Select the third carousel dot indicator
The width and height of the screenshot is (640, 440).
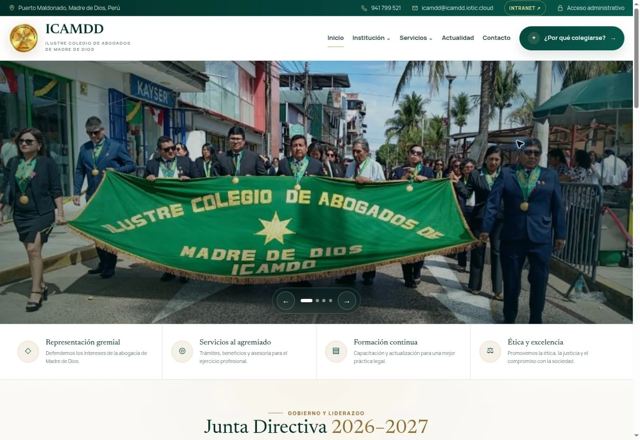point(324,301)
